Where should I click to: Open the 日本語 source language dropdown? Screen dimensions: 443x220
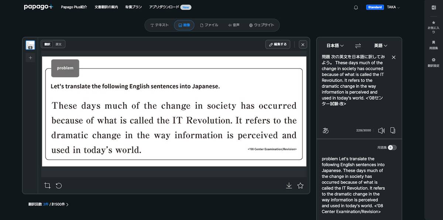click(335, 46)
